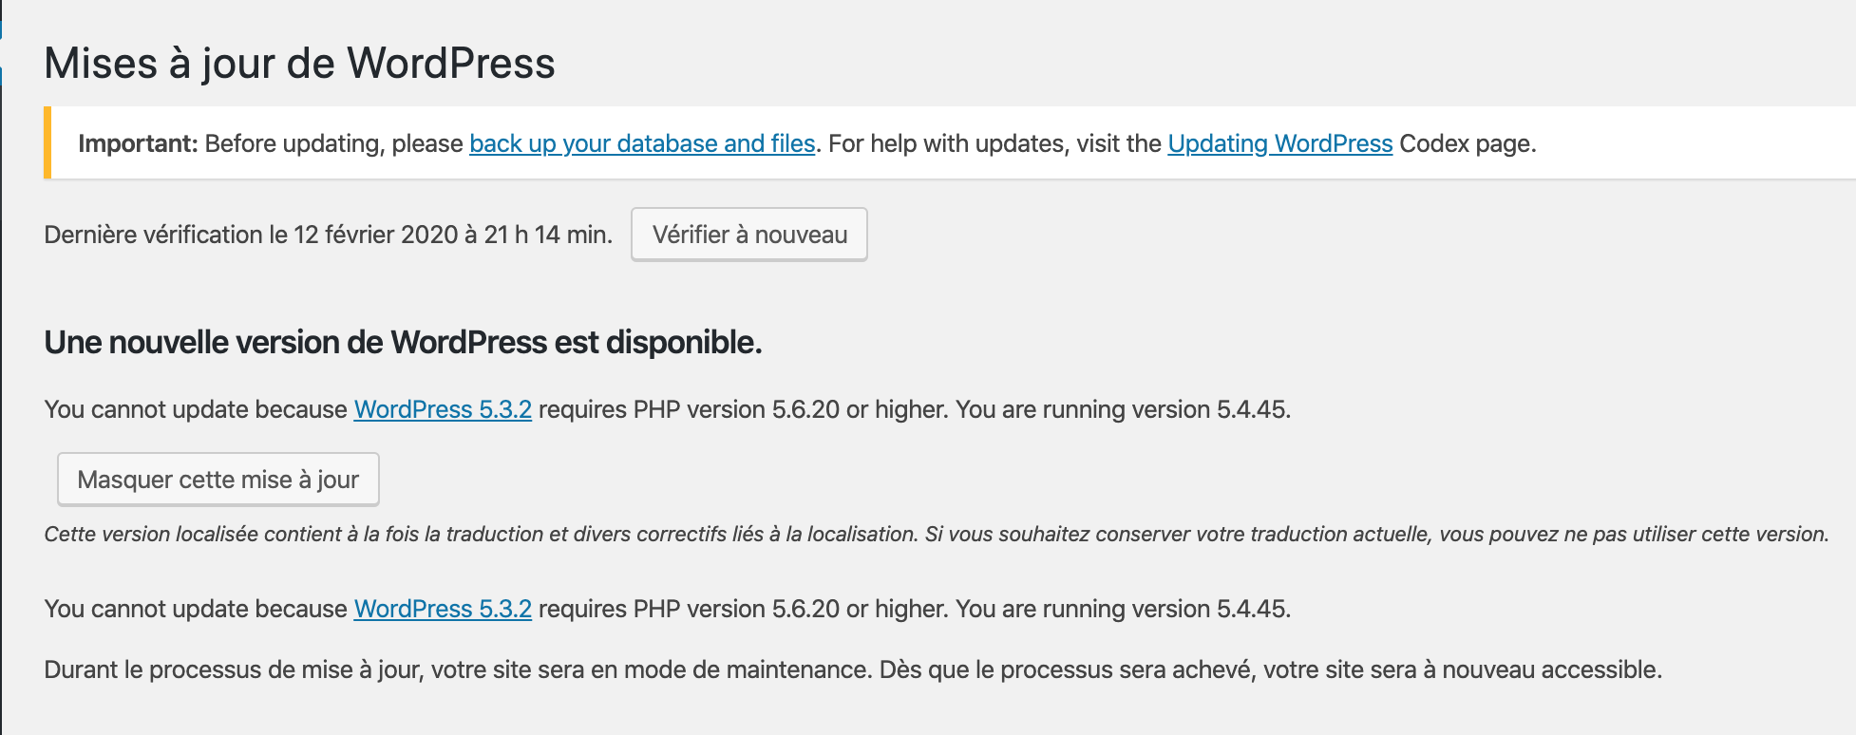Click the last "You are running version 5.4.45" text
This screenshot has height=735, width=1856.
1123,609
